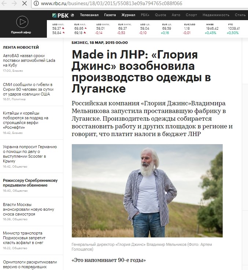This screenshot has height=270, width=248.
Task: Open Роснефть shipyard contract news item
Action: [x=26, y=120]
